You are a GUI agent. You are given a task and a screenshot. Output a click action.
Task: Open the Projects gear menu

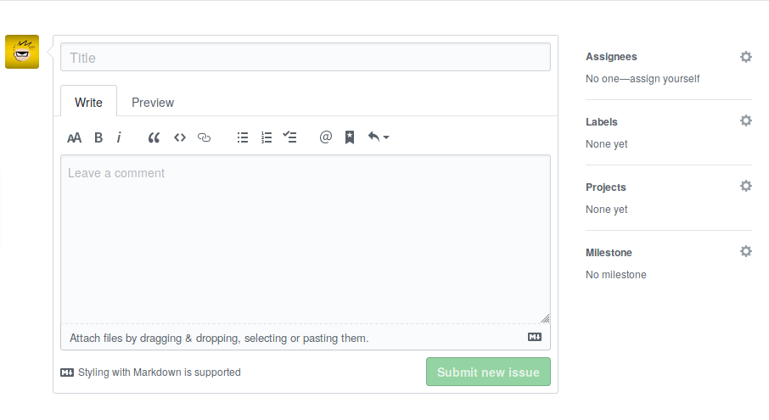point(745,187)
